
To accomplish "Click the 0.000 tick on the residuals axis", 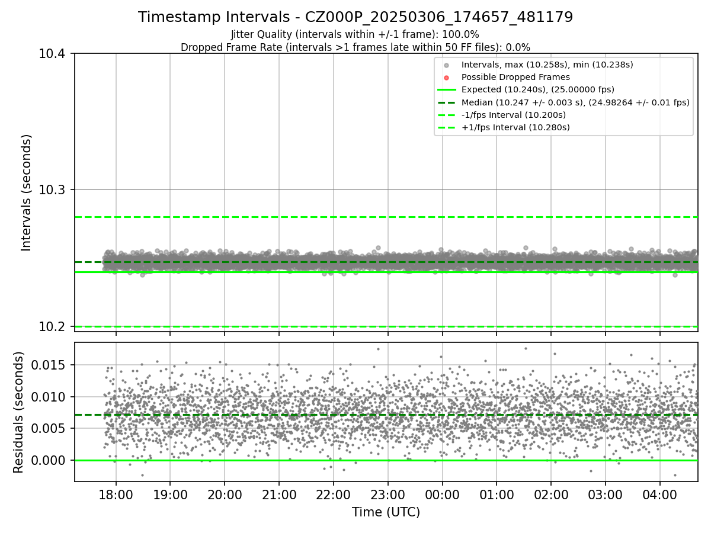I will [50, 460].
